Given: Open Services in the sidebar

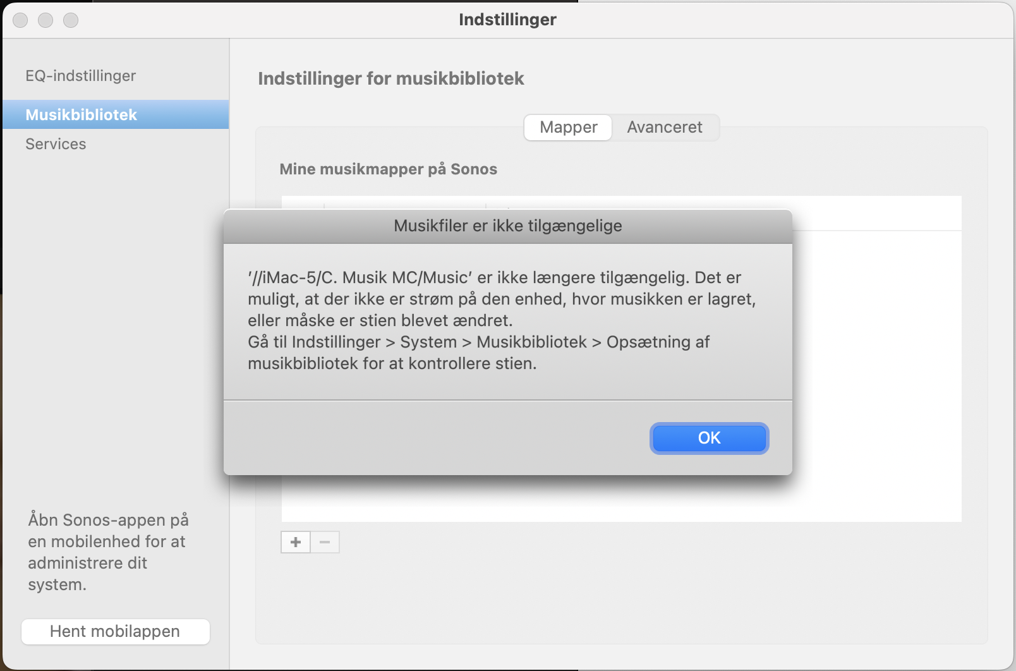Looking at the screenshot, I should (x=56, y=144).
